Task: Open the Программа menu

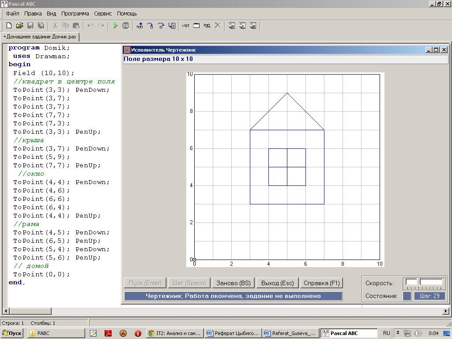Action: pos(75,14)
